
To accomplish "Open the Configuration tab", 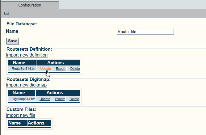I will coord(30,5).
